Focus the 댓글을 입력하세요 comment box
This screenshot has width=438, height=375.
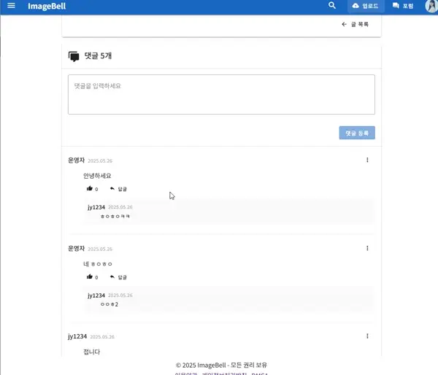221,94
